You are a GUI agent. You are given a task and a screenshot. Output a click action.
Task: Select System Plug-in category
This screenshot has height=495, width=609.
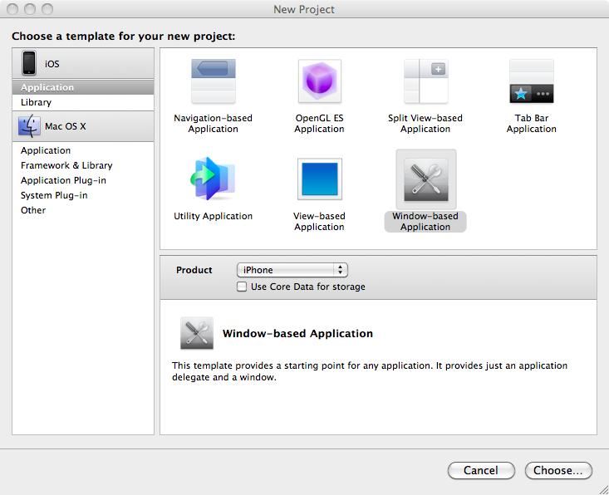pos(54,195)
